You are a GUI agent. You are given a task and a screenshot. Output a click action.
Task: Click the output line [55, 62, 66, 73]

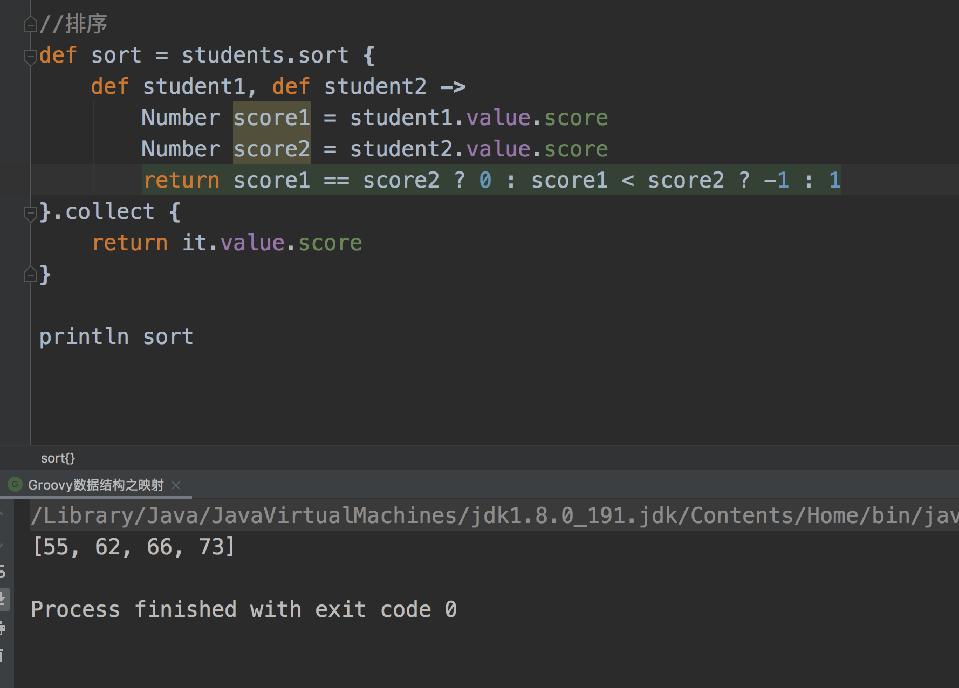coord(134,547)
